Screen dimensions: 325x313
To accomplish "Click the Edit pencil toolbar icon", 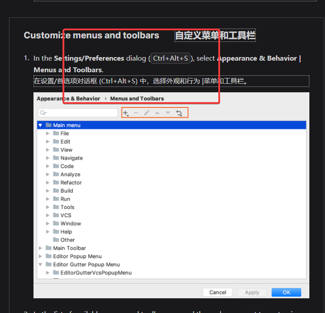I will [147, 113].
